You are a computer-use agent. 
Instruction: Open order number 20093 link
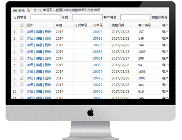click(x=98, y=32)
